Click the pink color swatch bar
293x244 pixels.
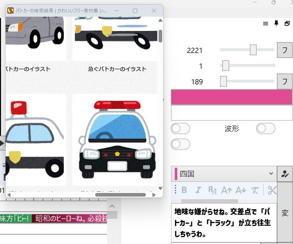(232, 97)
